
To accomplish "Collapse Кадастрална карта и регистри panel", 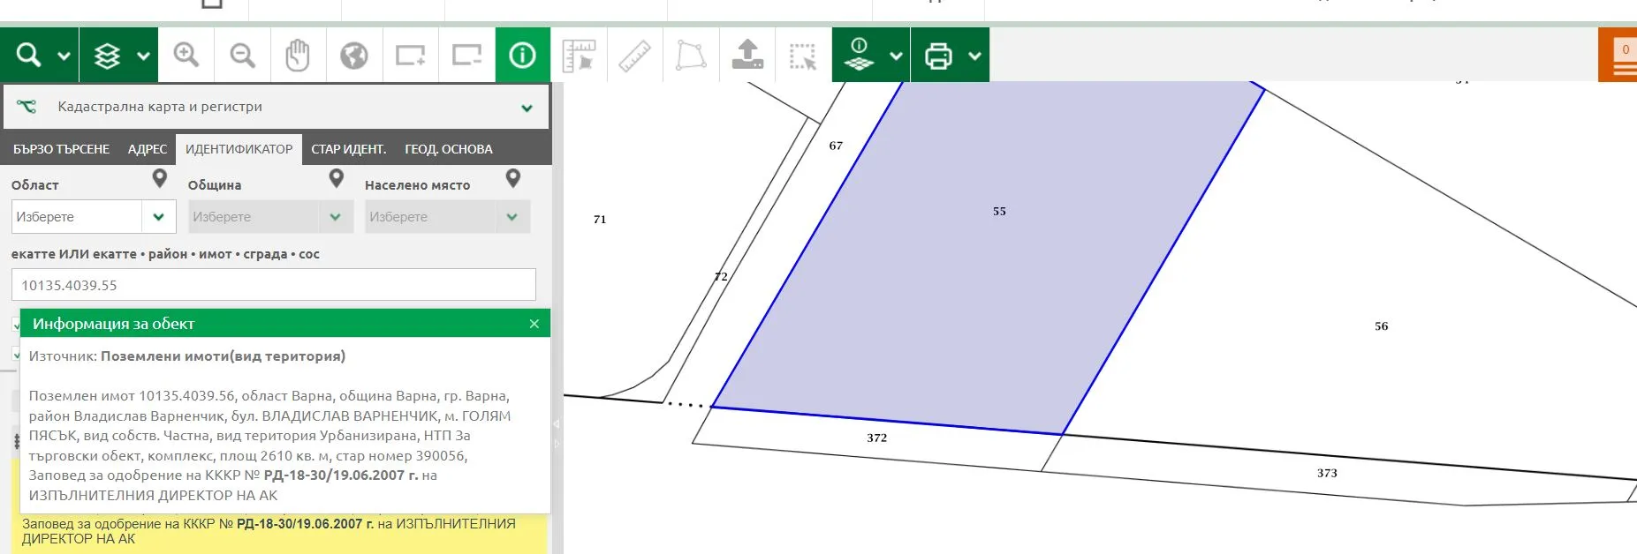I will (527, 108).
